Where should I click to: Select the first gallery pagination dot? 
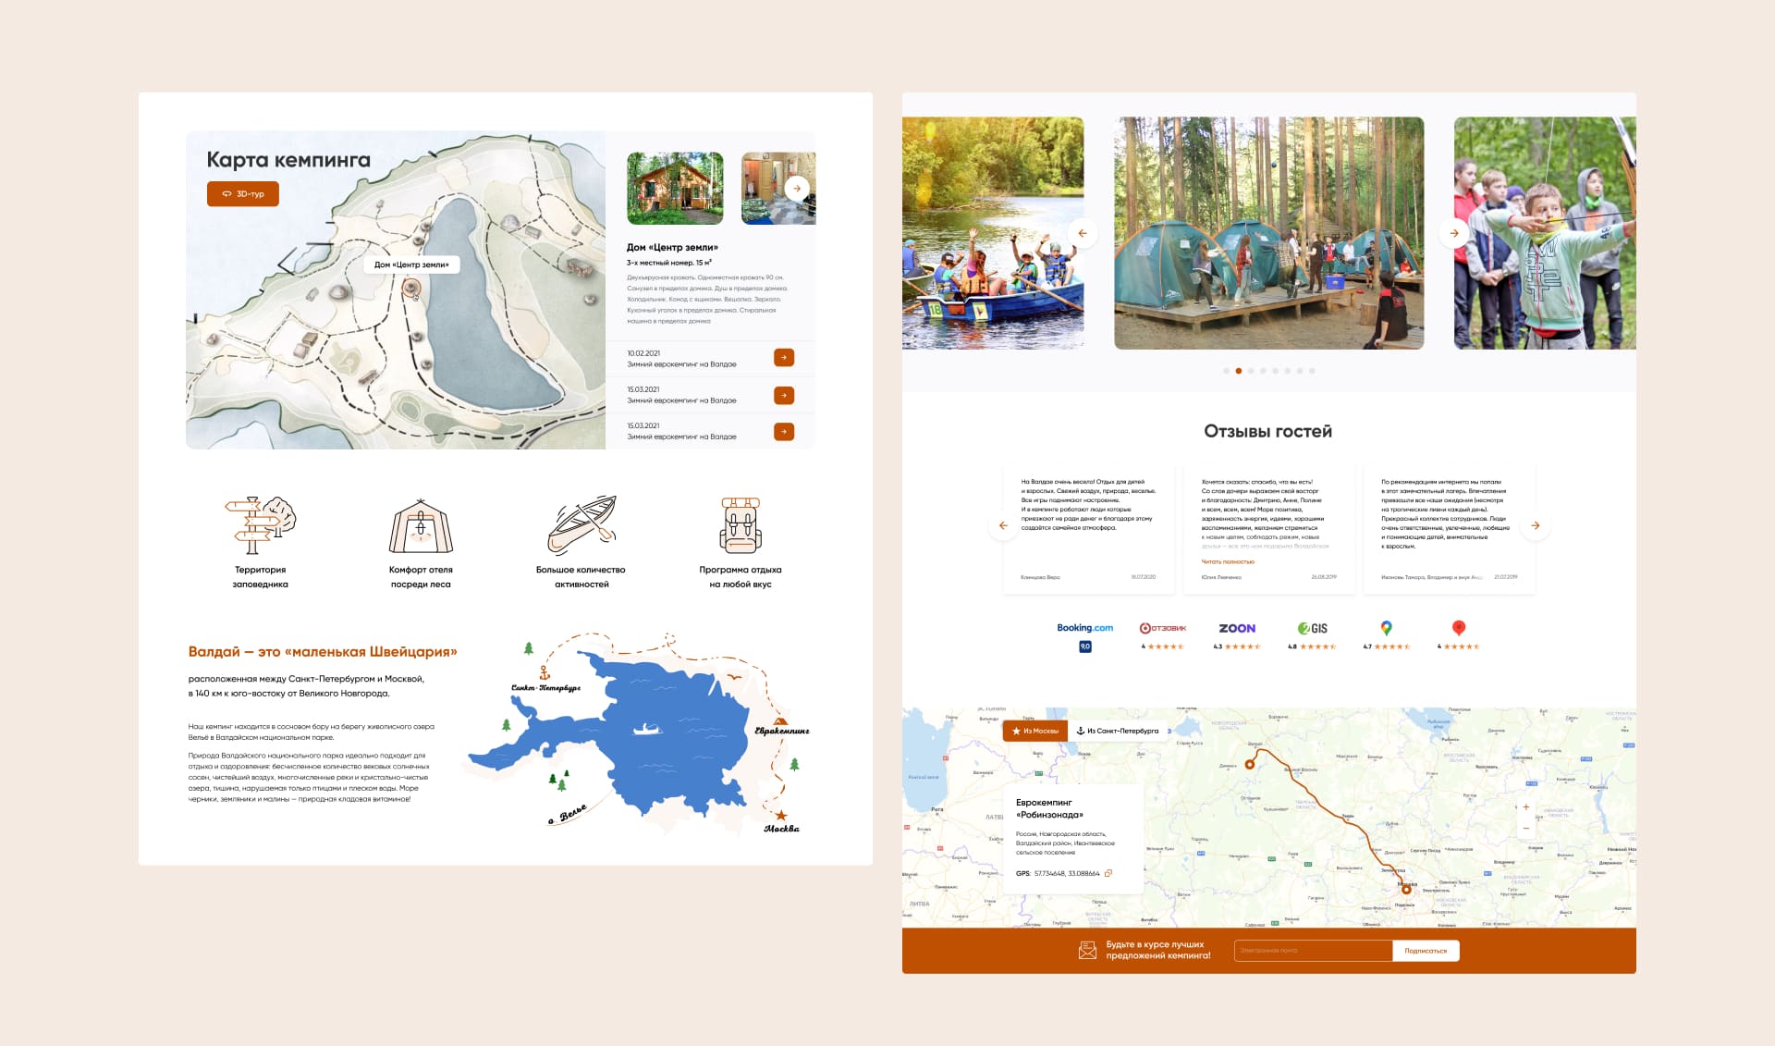[1227, 371]
